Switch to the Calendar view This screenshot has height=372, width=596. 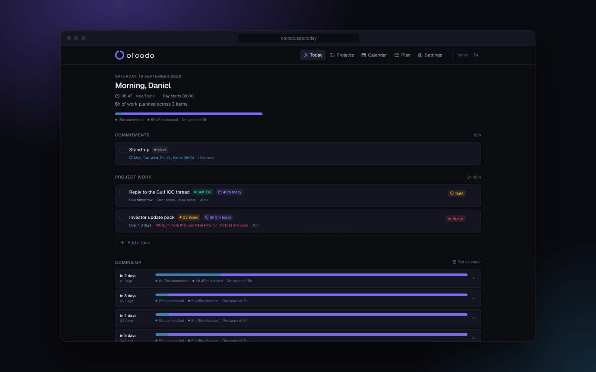(374, 55)
